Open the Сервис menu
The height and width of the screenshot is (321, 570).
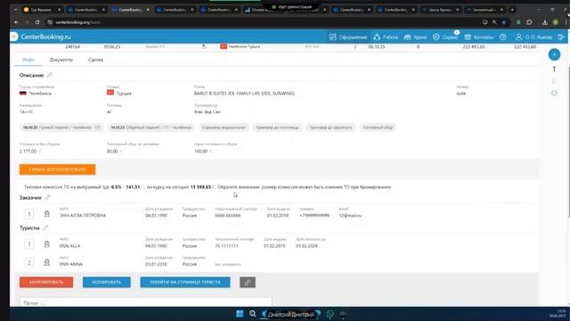pyautogui.click(x=445, y=37)
